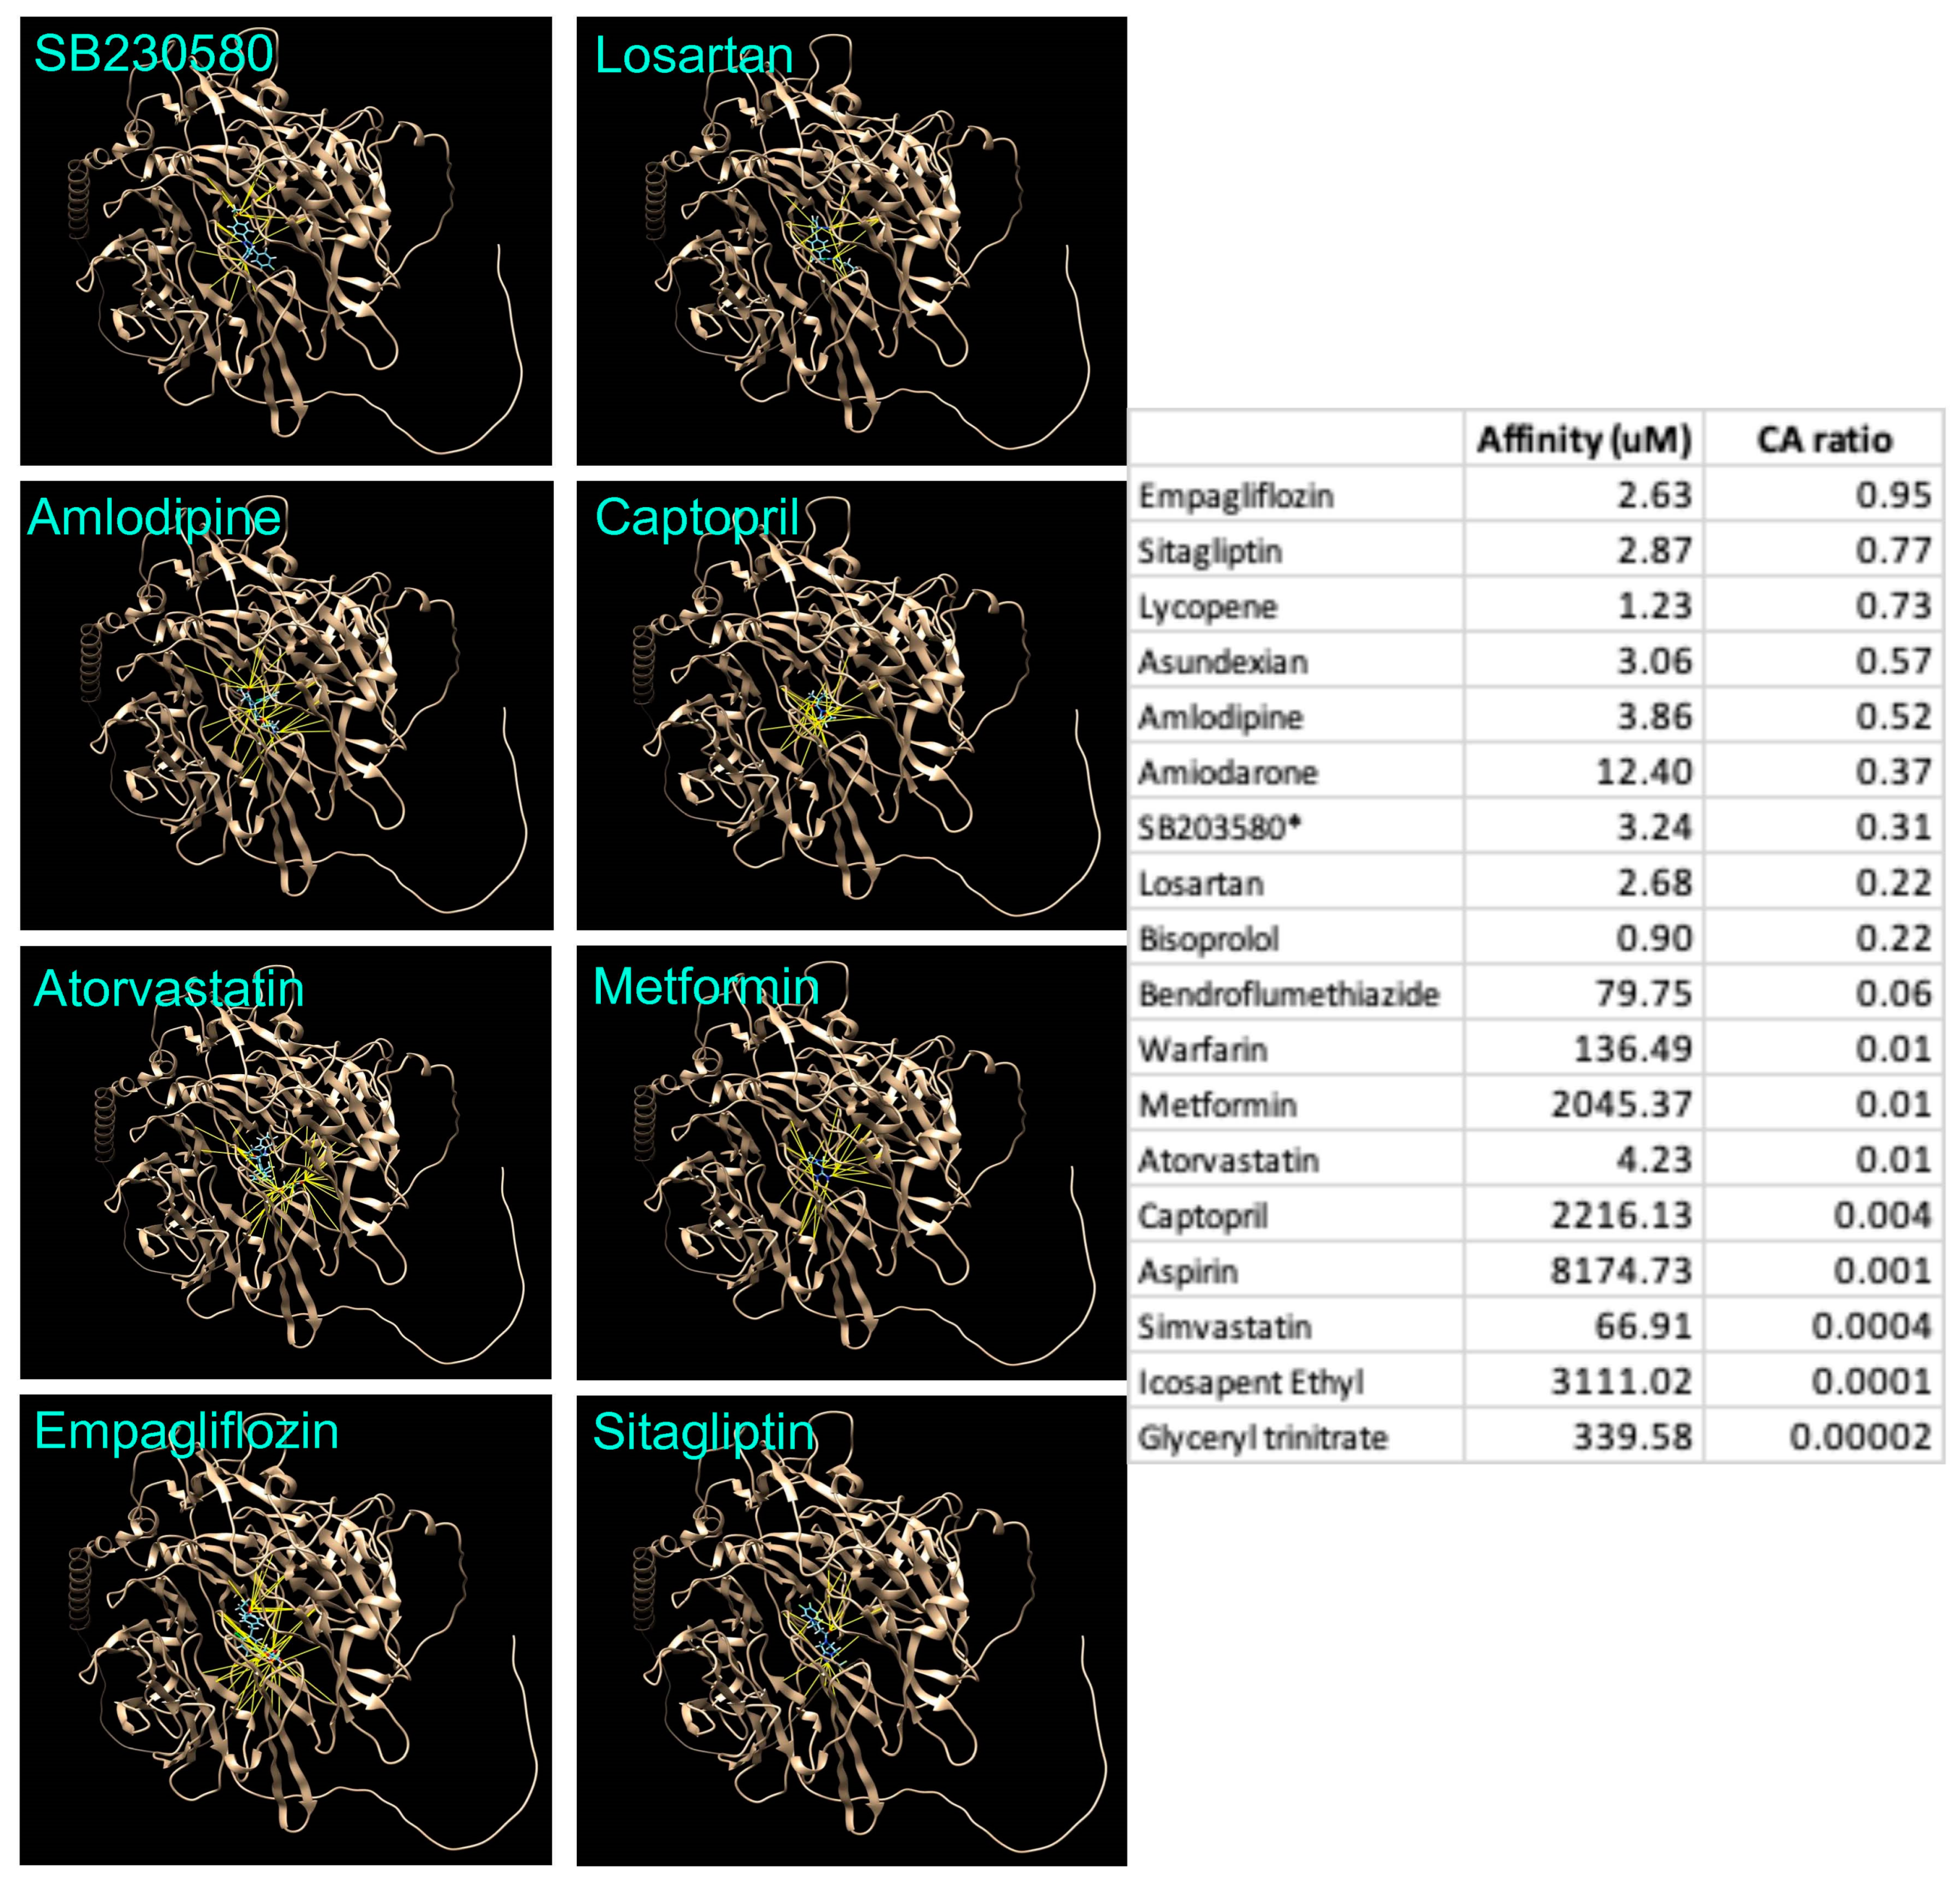Click the Warfarin affinity value 136.49
The height and width of the screenshot is (1883, 1960).
pyautogui.click(x=1632, y=1049)
